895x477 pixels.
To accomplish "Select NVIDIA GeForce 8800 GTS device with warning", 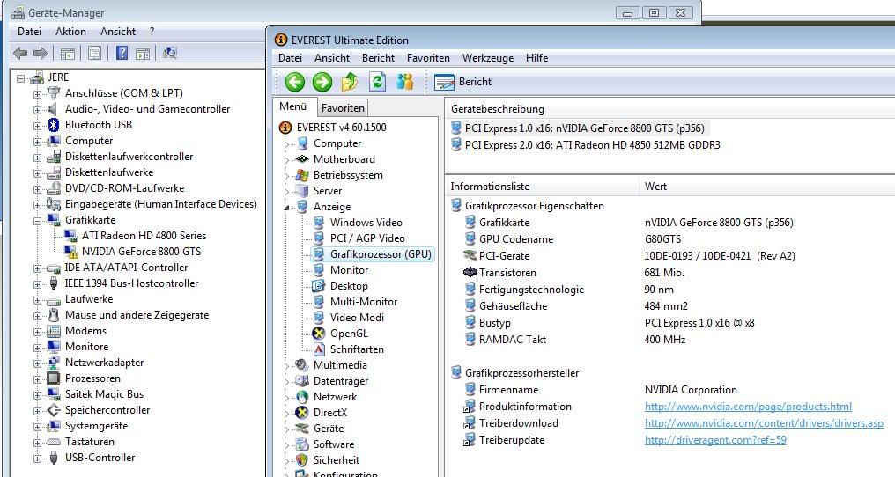I will (x=141, y=252).
